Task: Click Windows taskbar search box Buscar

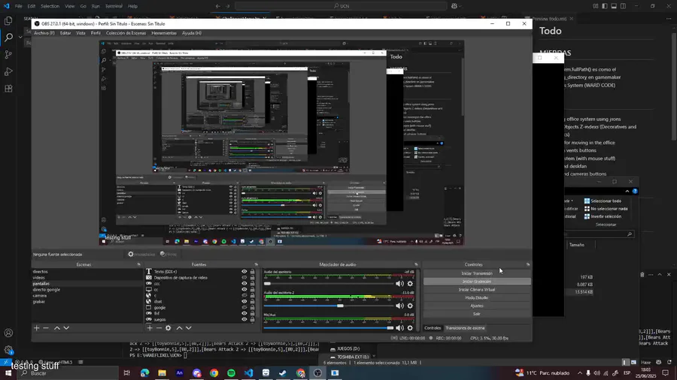Action: pyautogui.click(x=69, y=373)
